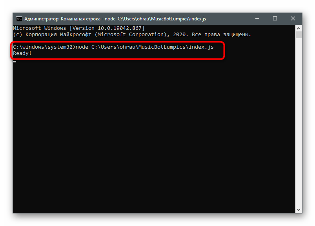Click the blinking cursor below Ready!
Viewport: 315px width, 226px height.
(x=15, y=61)
